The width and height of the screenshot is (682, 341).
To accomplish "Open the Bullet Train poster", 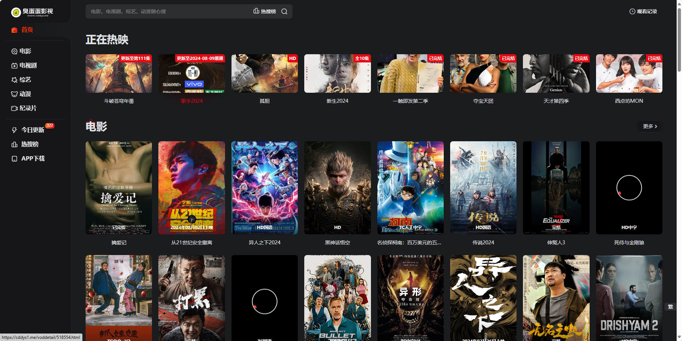I will (337, 298).
